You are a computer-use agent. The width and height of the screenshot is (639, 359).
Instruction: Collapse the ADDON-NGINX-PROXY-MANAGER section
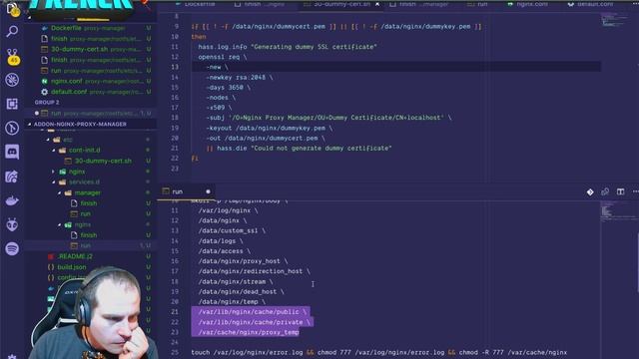[80, 124]
